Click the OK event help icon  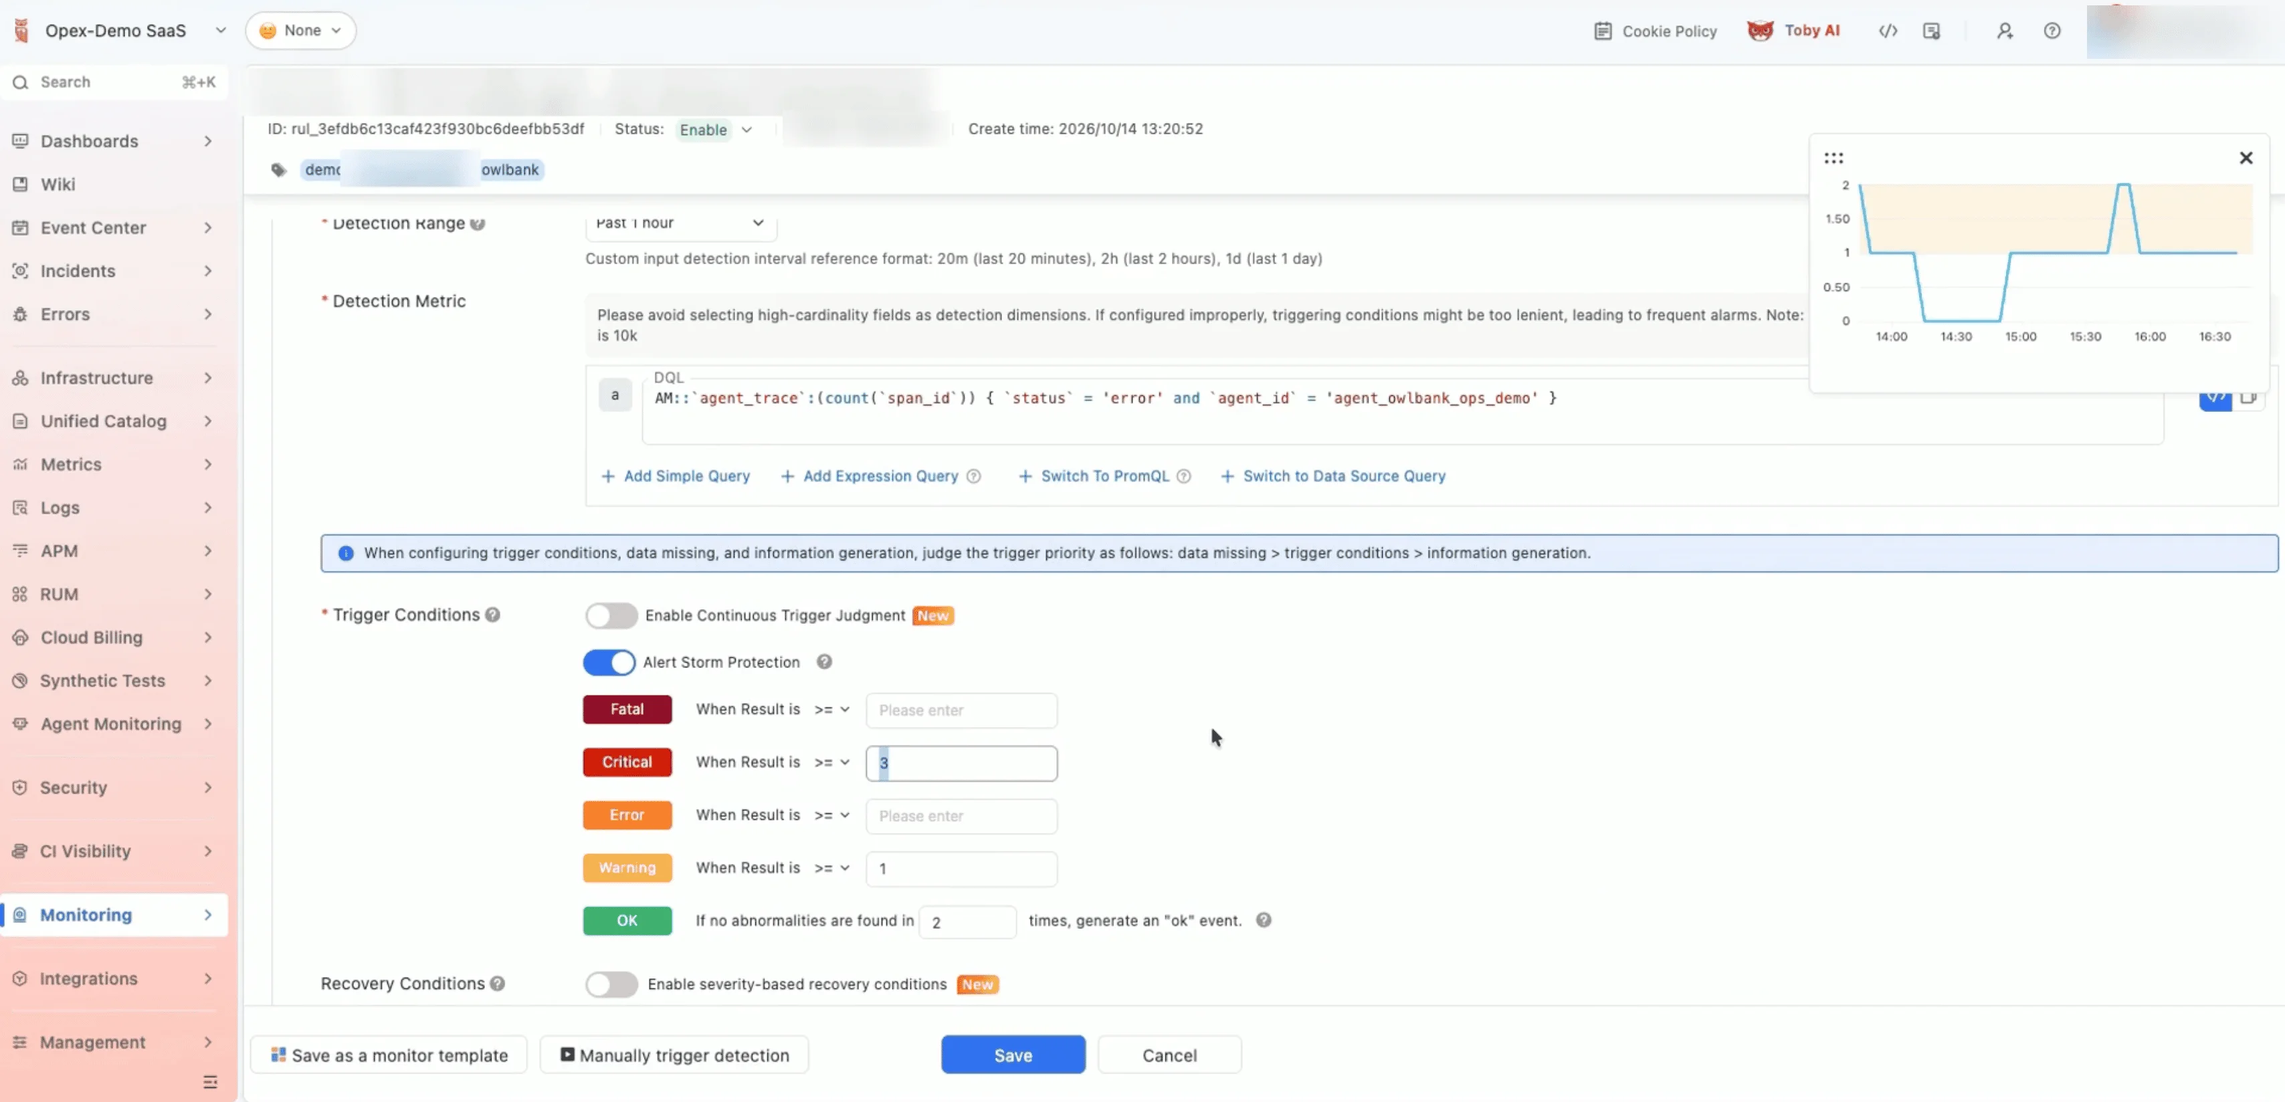pyautogui.click(x=1263, y=920)
